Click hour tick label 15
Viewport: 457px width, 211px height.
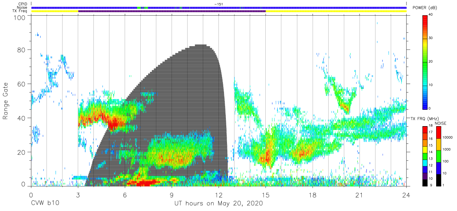[x=265, y=195]
